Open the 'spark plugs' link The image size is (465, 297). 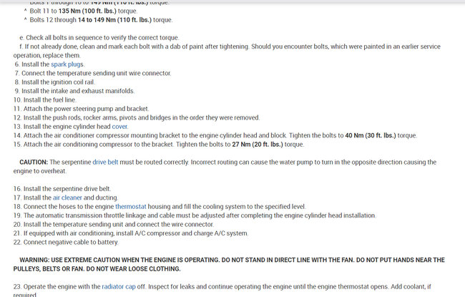pos(67,64)
